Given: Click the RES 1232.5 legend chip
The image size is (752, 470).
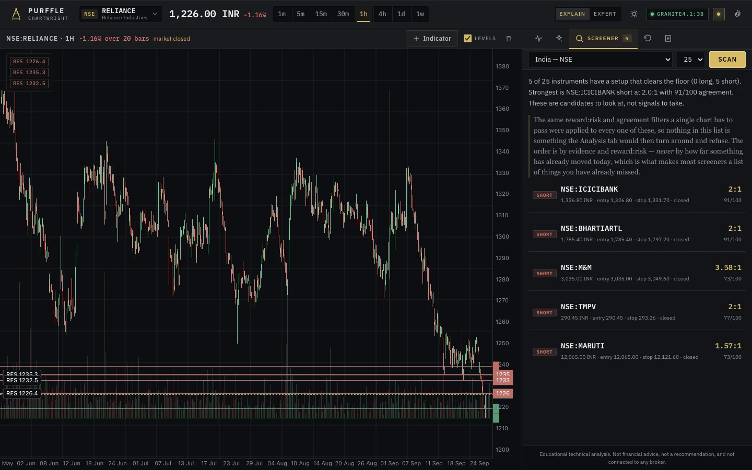Looking at the screenshot, I should (29, 84).
